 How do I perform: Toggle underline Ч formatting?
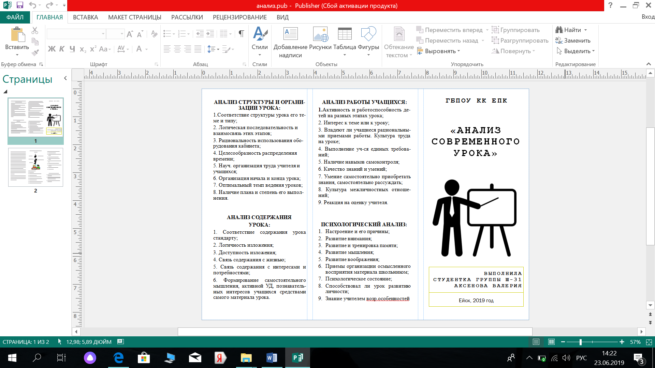[72, 49]
